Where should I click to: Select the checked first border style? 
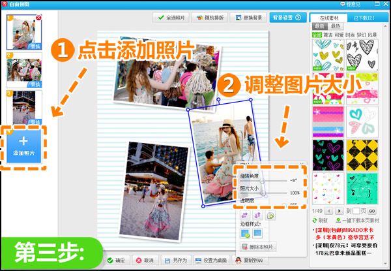(x=245, y=234)
